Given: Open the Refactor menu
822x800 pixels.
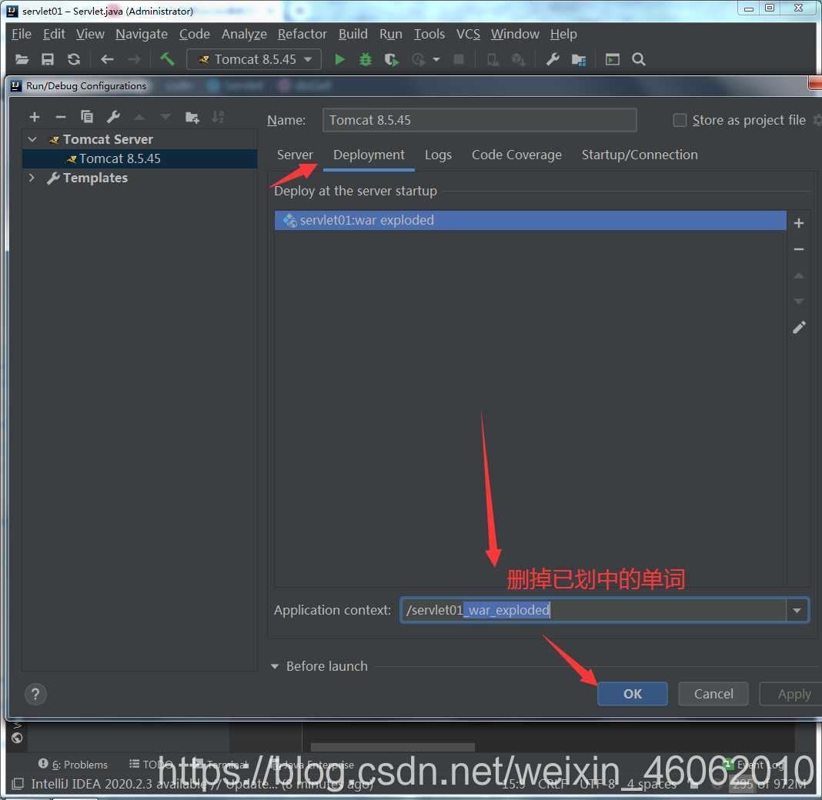Looking at the screenshot, I should [x=302, y=34].
